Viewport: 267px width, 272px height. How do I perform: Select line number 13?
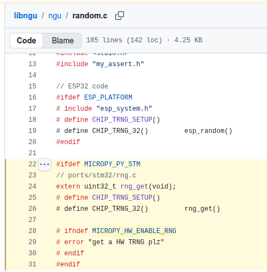tap(32, 64)
